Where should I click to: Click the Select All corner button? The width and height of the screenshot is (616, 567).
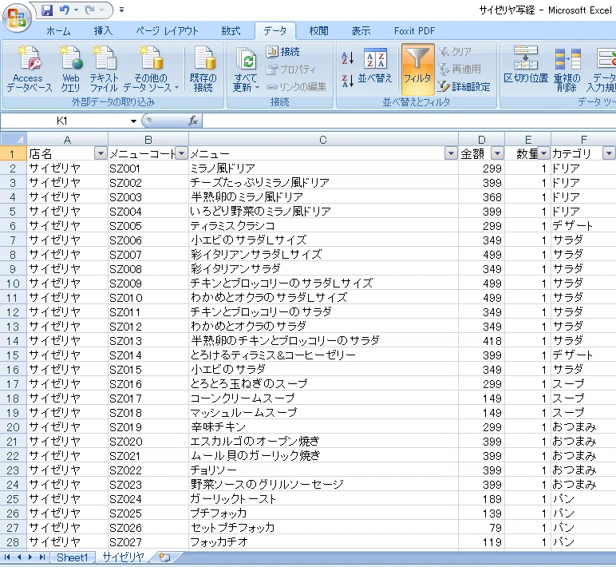[14, 139]
